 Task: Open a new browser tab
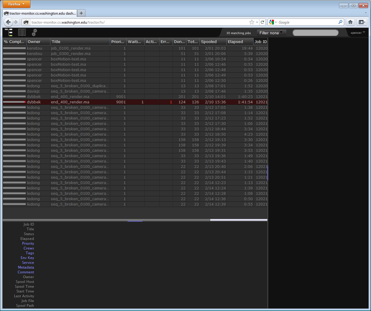81,13
